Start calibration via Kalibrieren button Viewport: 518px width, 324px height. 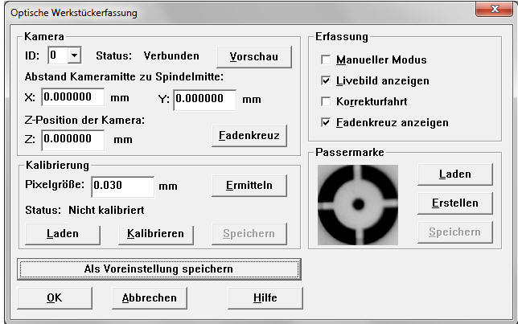156,234
